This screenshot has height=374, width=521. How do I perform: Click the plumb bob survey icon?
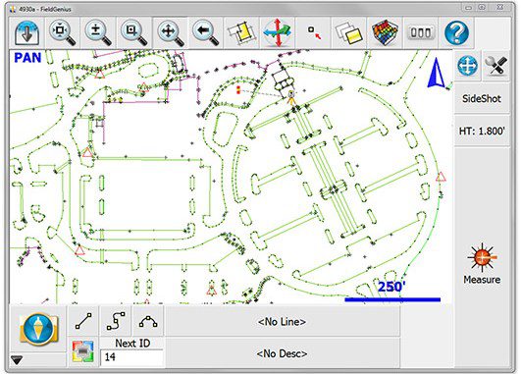(38, 329)
